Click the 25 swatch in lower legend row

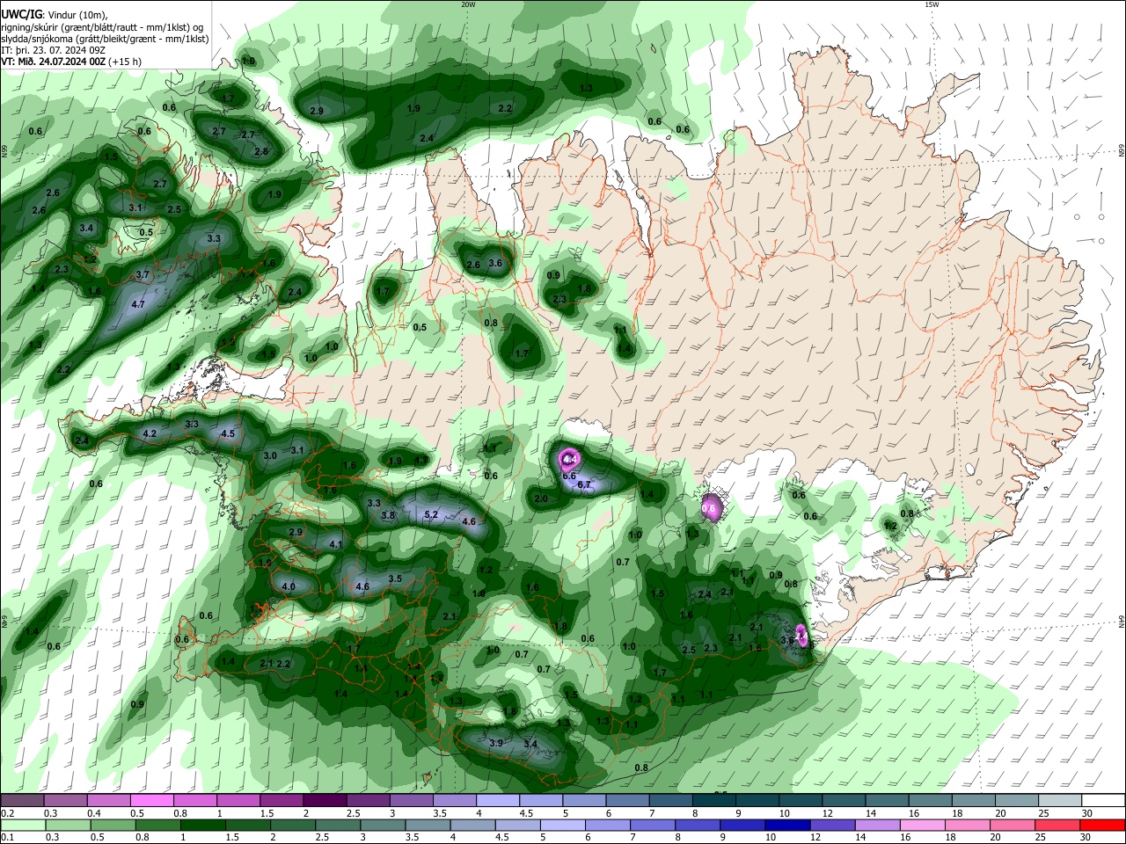[1058, 826]
